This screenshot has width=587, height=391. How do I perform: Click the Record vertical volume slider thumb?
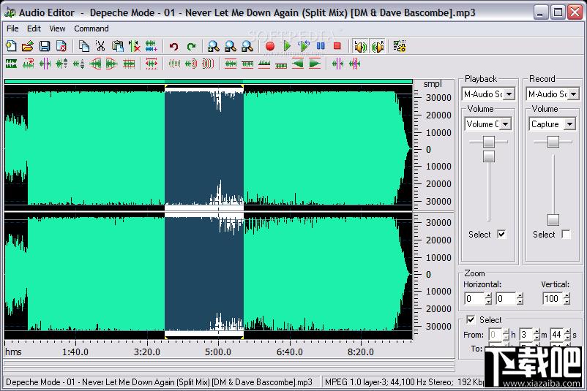(553, 220)
